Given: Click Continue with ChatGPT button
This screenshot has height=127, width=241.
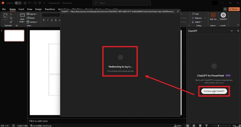Looking at the screenshot, I should tap(214, 91).
